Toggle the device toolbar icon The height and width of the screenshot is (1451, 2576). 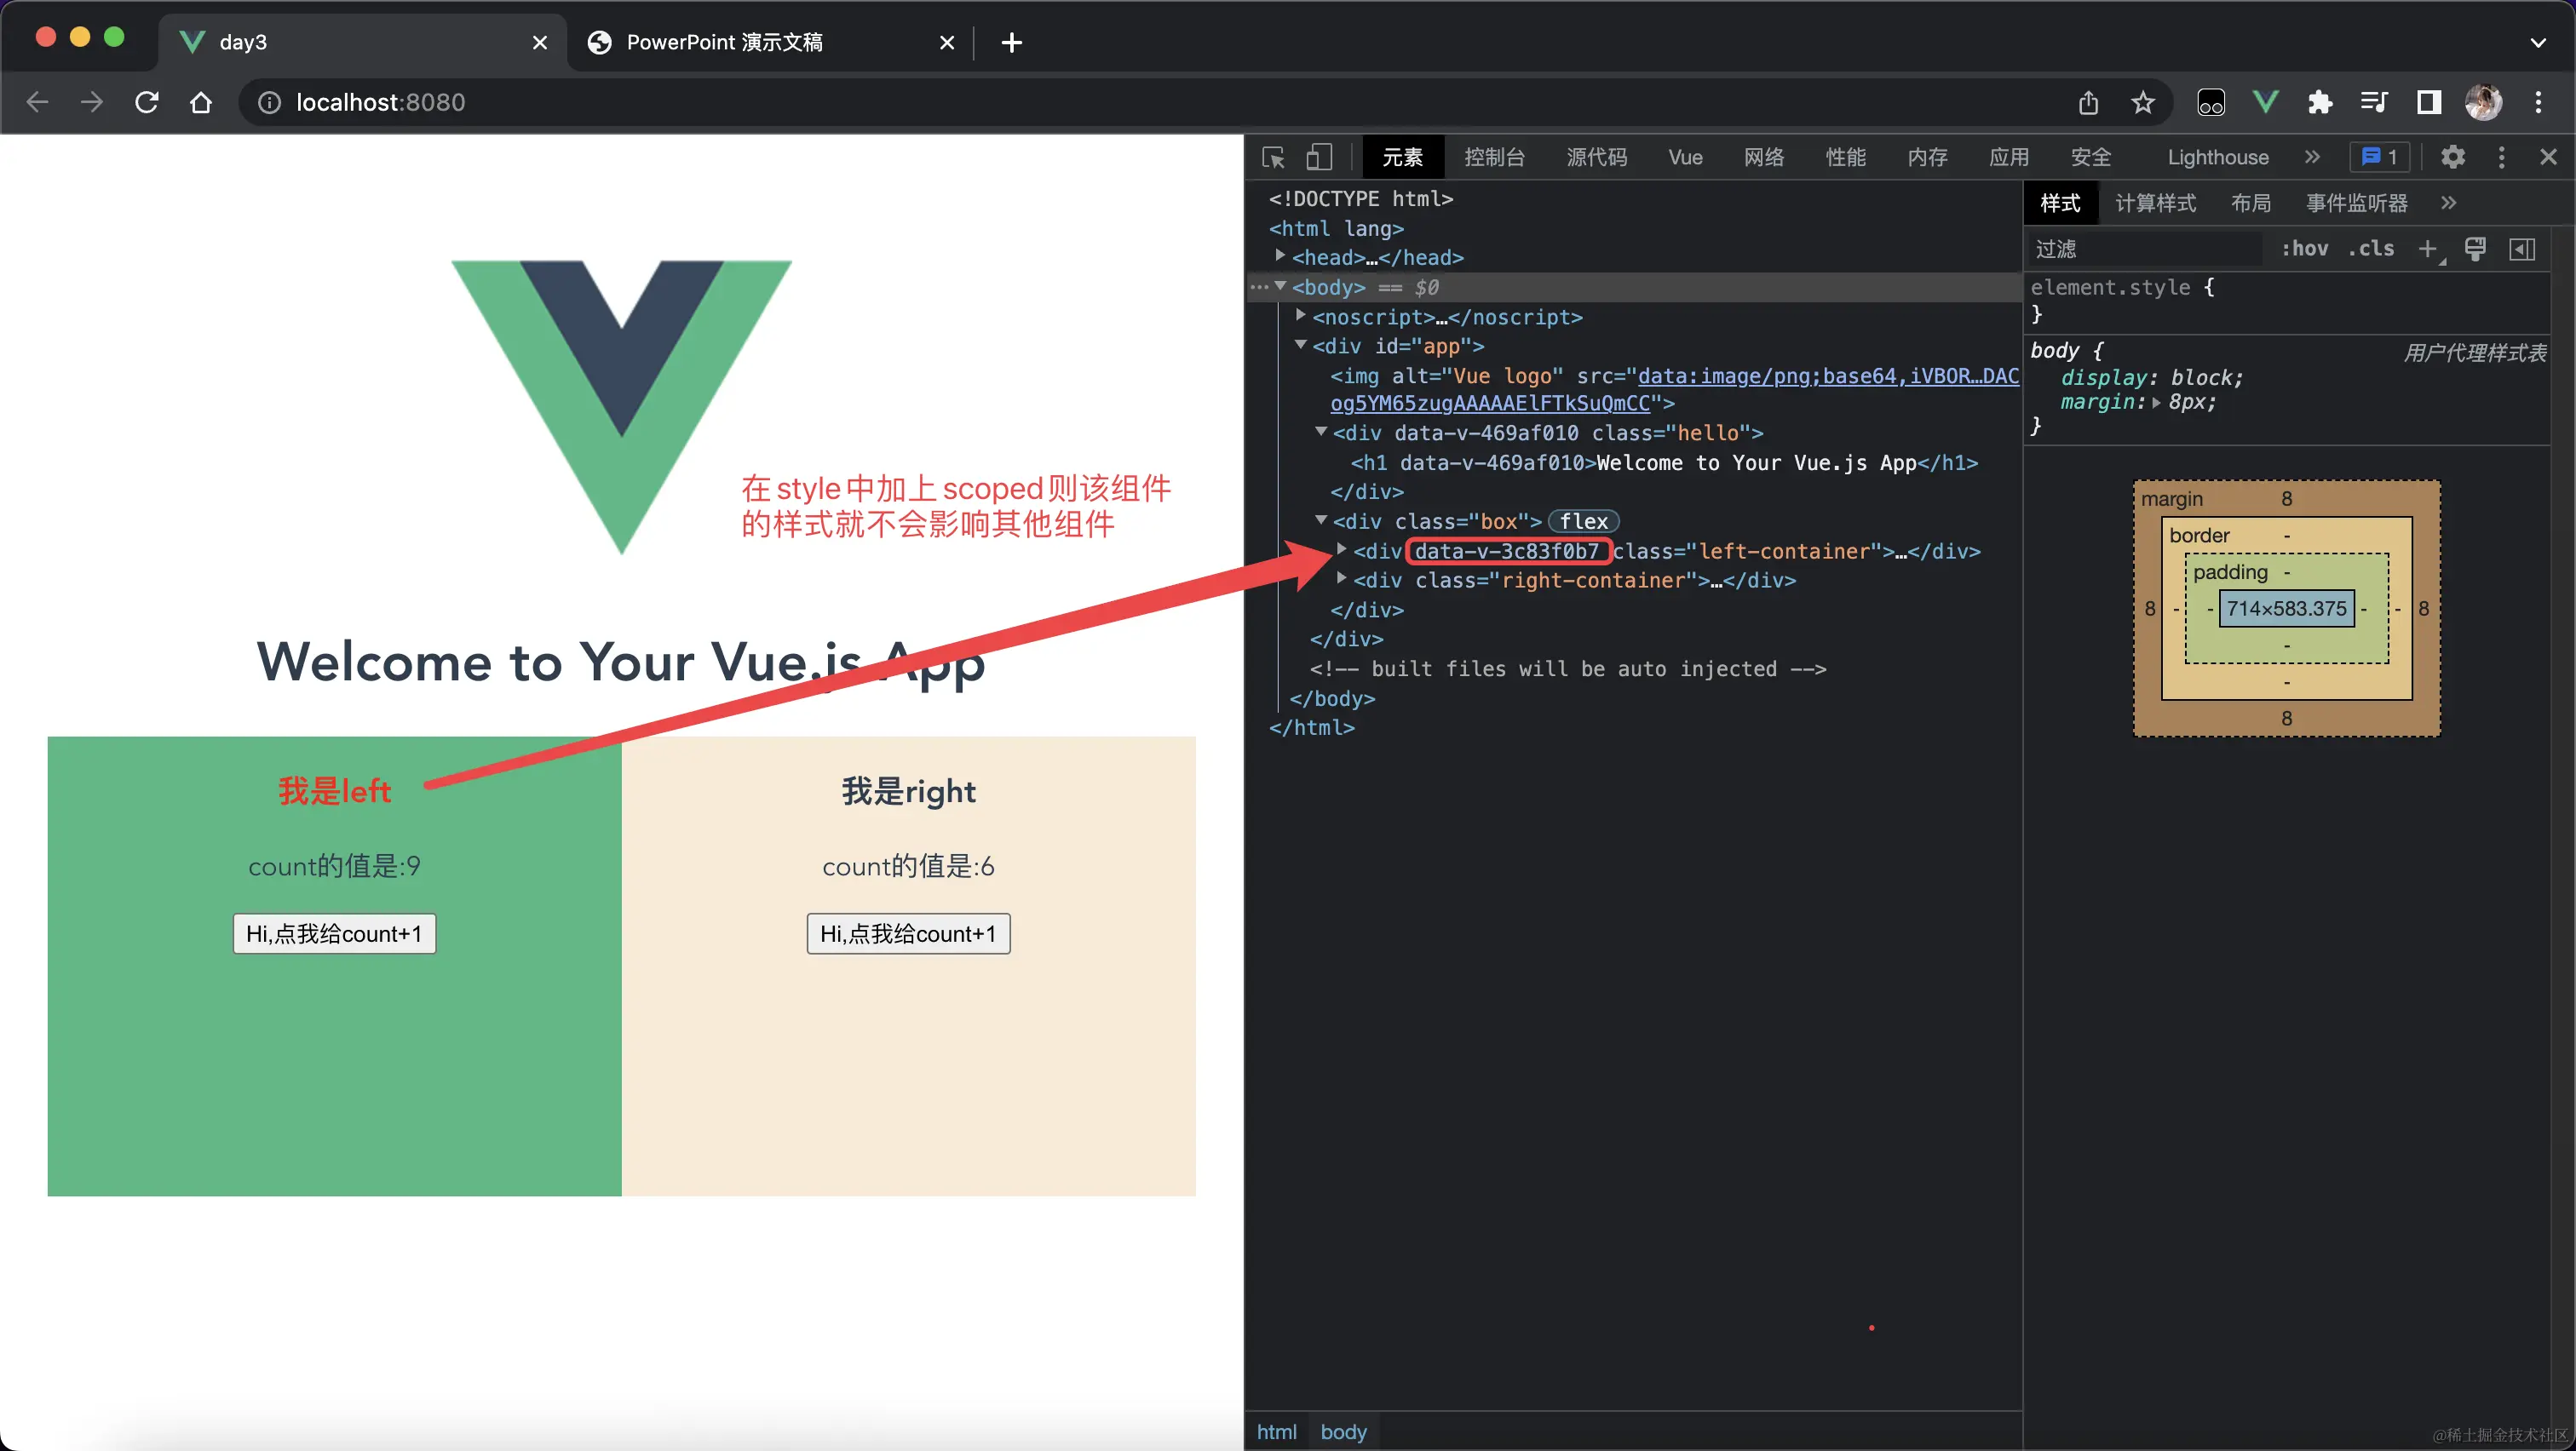pyautogui.click(x=1319, y=157)
